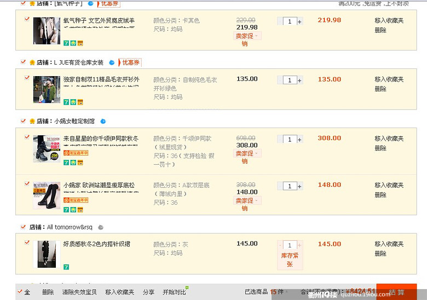Click 7-day return icon under 千颂伊同款 boots
Image resolution: width=427 pixels, height=300 pixels.
click(66, 163)
